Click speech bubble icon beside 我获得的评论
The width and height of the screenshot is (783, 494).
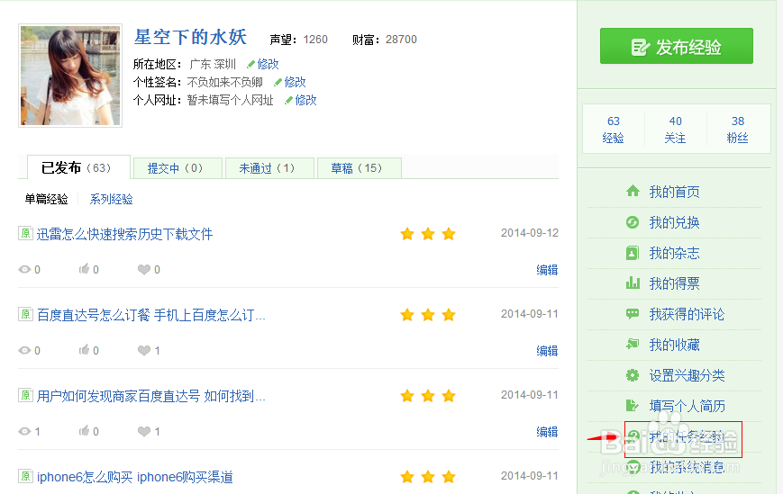pos(633,313)
